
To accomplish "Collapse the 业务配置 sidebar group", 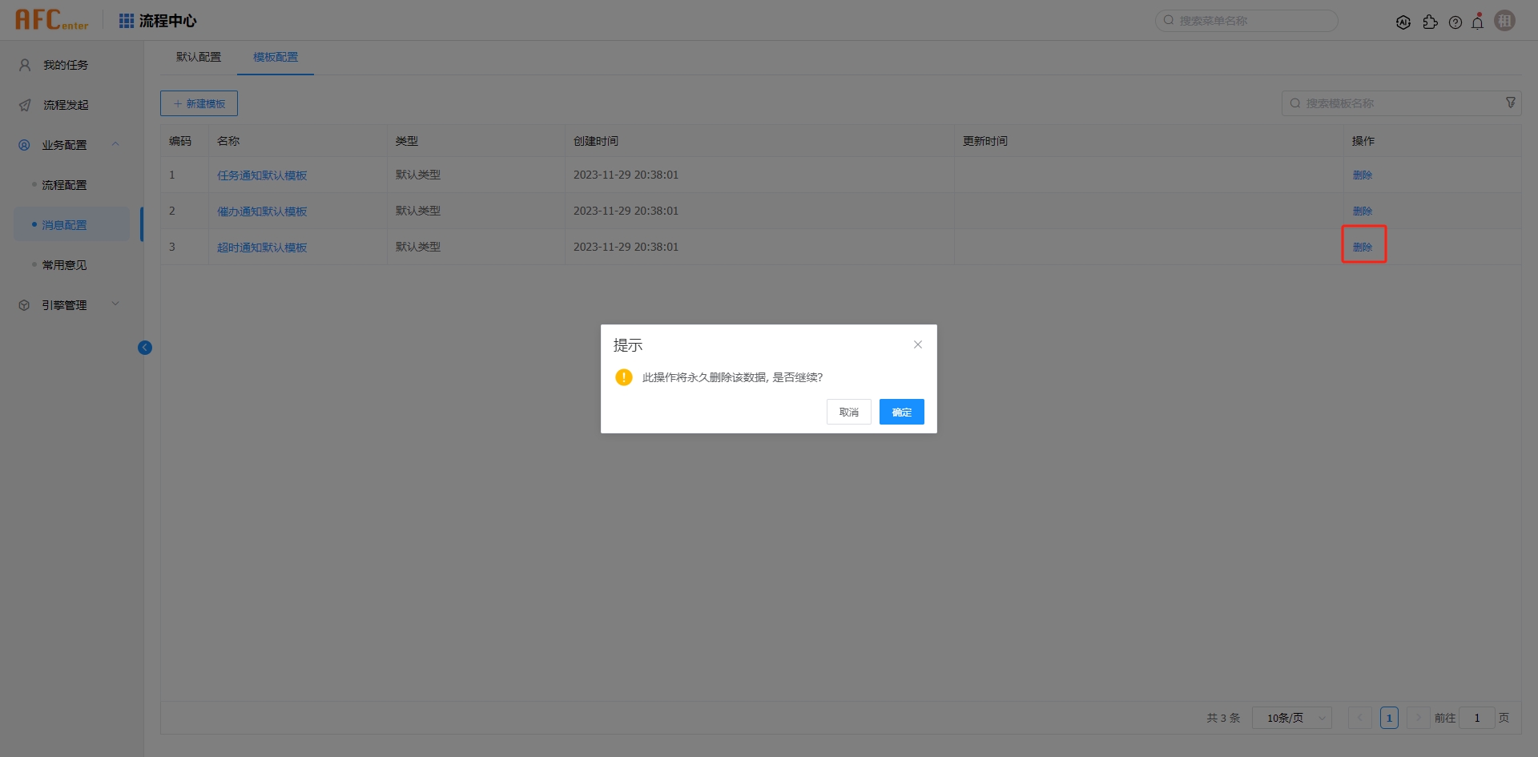I will [115, 144].
